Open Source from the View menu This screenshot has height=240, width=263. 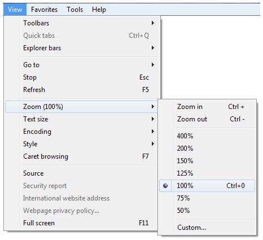[x=81, y=173]
